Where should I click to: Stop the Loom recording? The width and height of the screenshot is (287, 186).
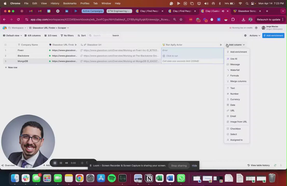point(55,163)
